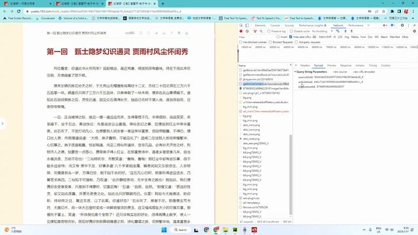The width and height of the screenshot is (418, 235).
Task: Show hidden system tray icons
Action: (364, 230)
